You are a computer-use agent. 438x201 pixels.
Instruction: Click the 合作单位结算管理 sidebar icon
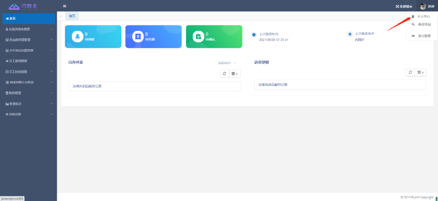(x=7, y=51)
